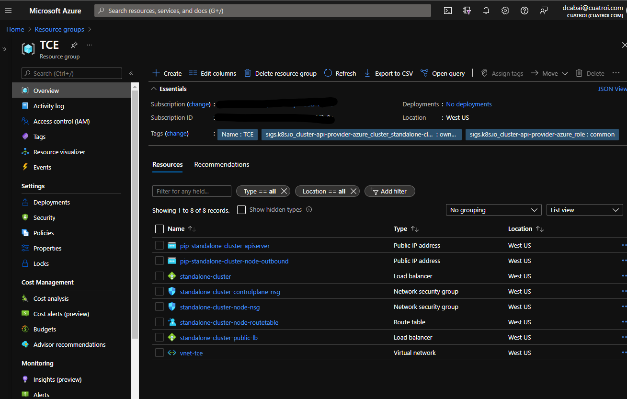627x399 pixels.
Task: Open the vnet-tce resource link
Action: click(x=192, y=353)
